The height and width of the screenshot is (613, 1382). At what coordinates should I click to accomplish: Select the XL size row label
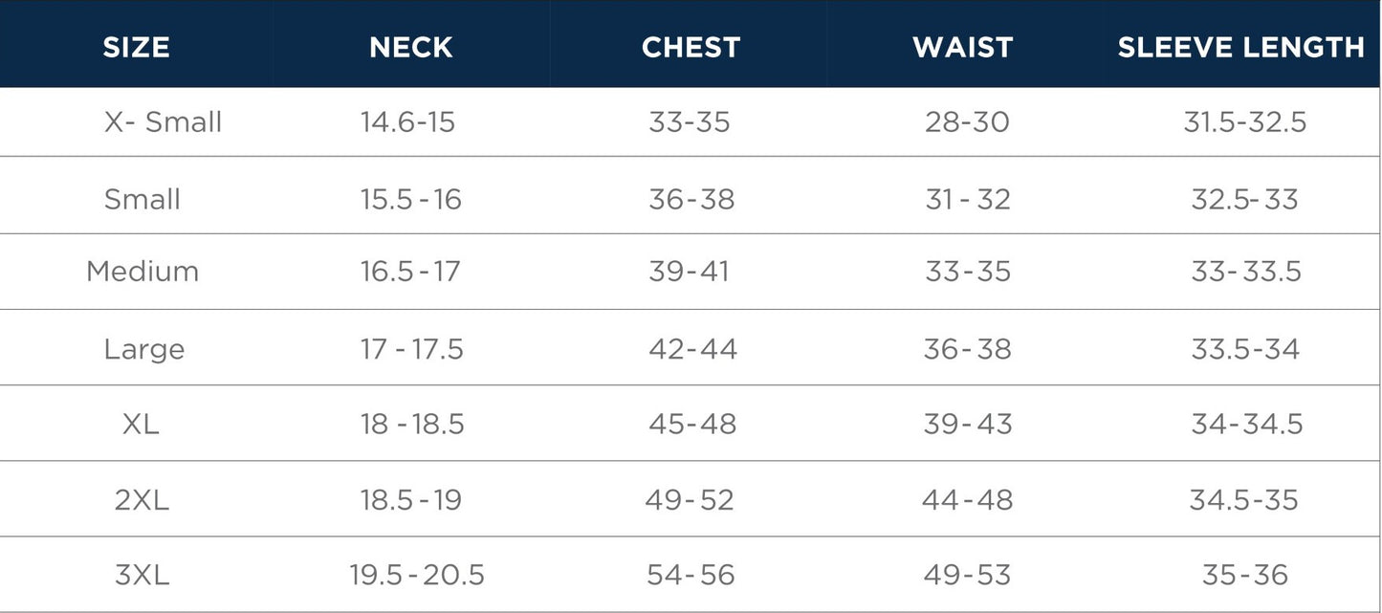point(141,424)
